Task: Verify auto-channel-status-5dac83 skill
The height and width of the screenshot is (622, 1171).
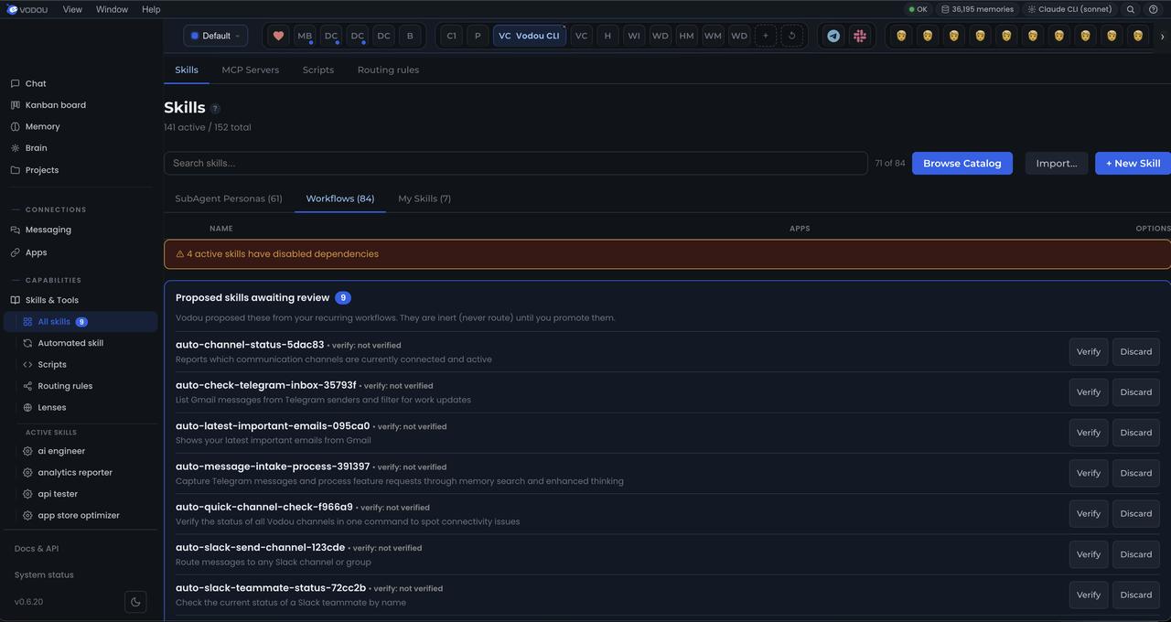Action: (x=1089, y=351)
